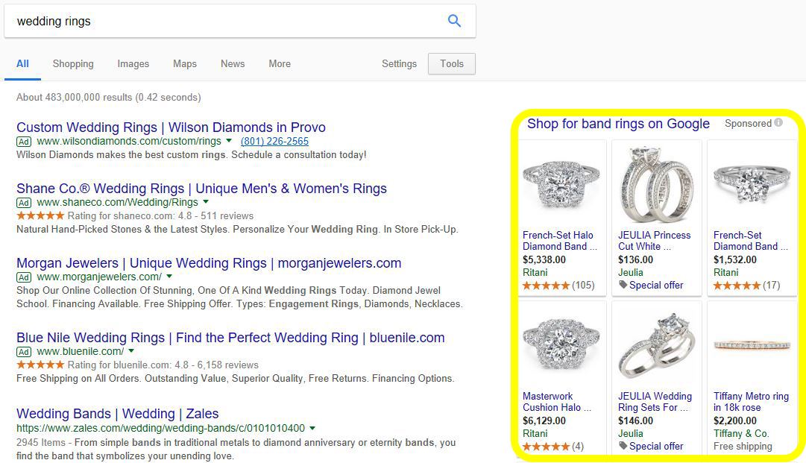Click the French-Set Halo Diamond Band title
This screenshot has width=806, height=463.
click(x=560, y=241)
